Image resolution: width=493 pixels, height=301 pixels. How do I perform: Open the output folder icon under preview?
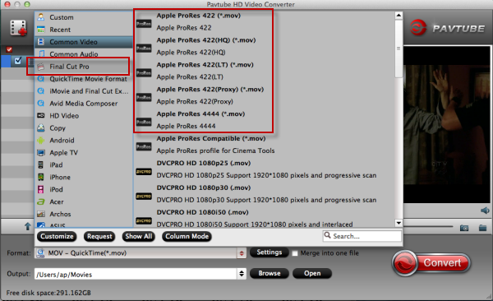[x=482, y=228]
